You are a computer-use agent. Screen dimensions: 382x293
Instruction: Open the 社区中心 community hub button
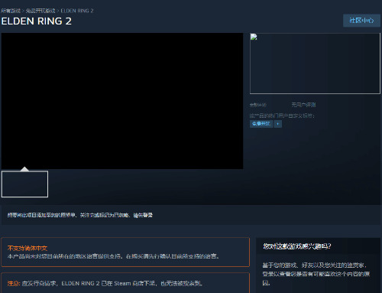(361, 21)
